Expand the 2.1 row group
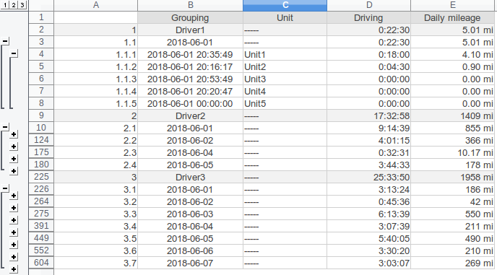 click(x=14, y=134)
